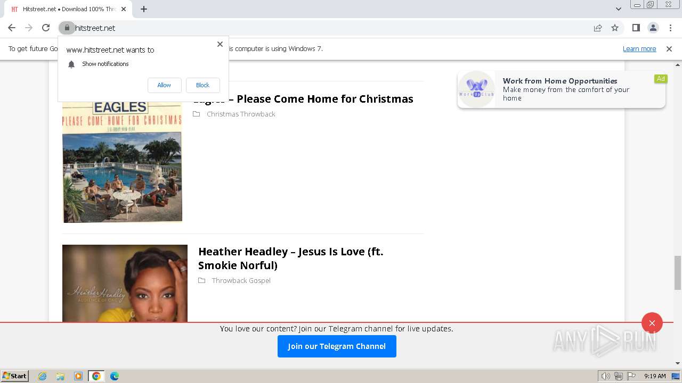Close the Telegram banner with red X
Image resolution: width=682 pixels, height=383 pixels.
click(652, 323)
